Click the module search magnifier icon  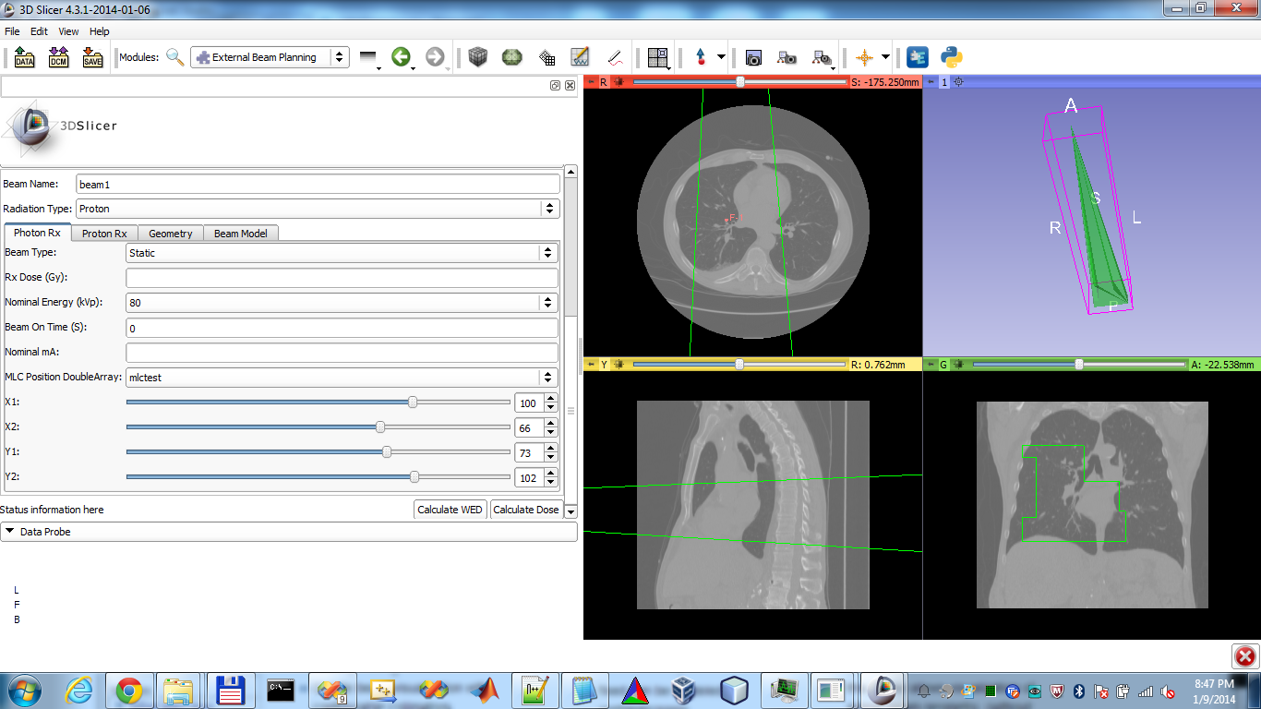pos(174,57)
